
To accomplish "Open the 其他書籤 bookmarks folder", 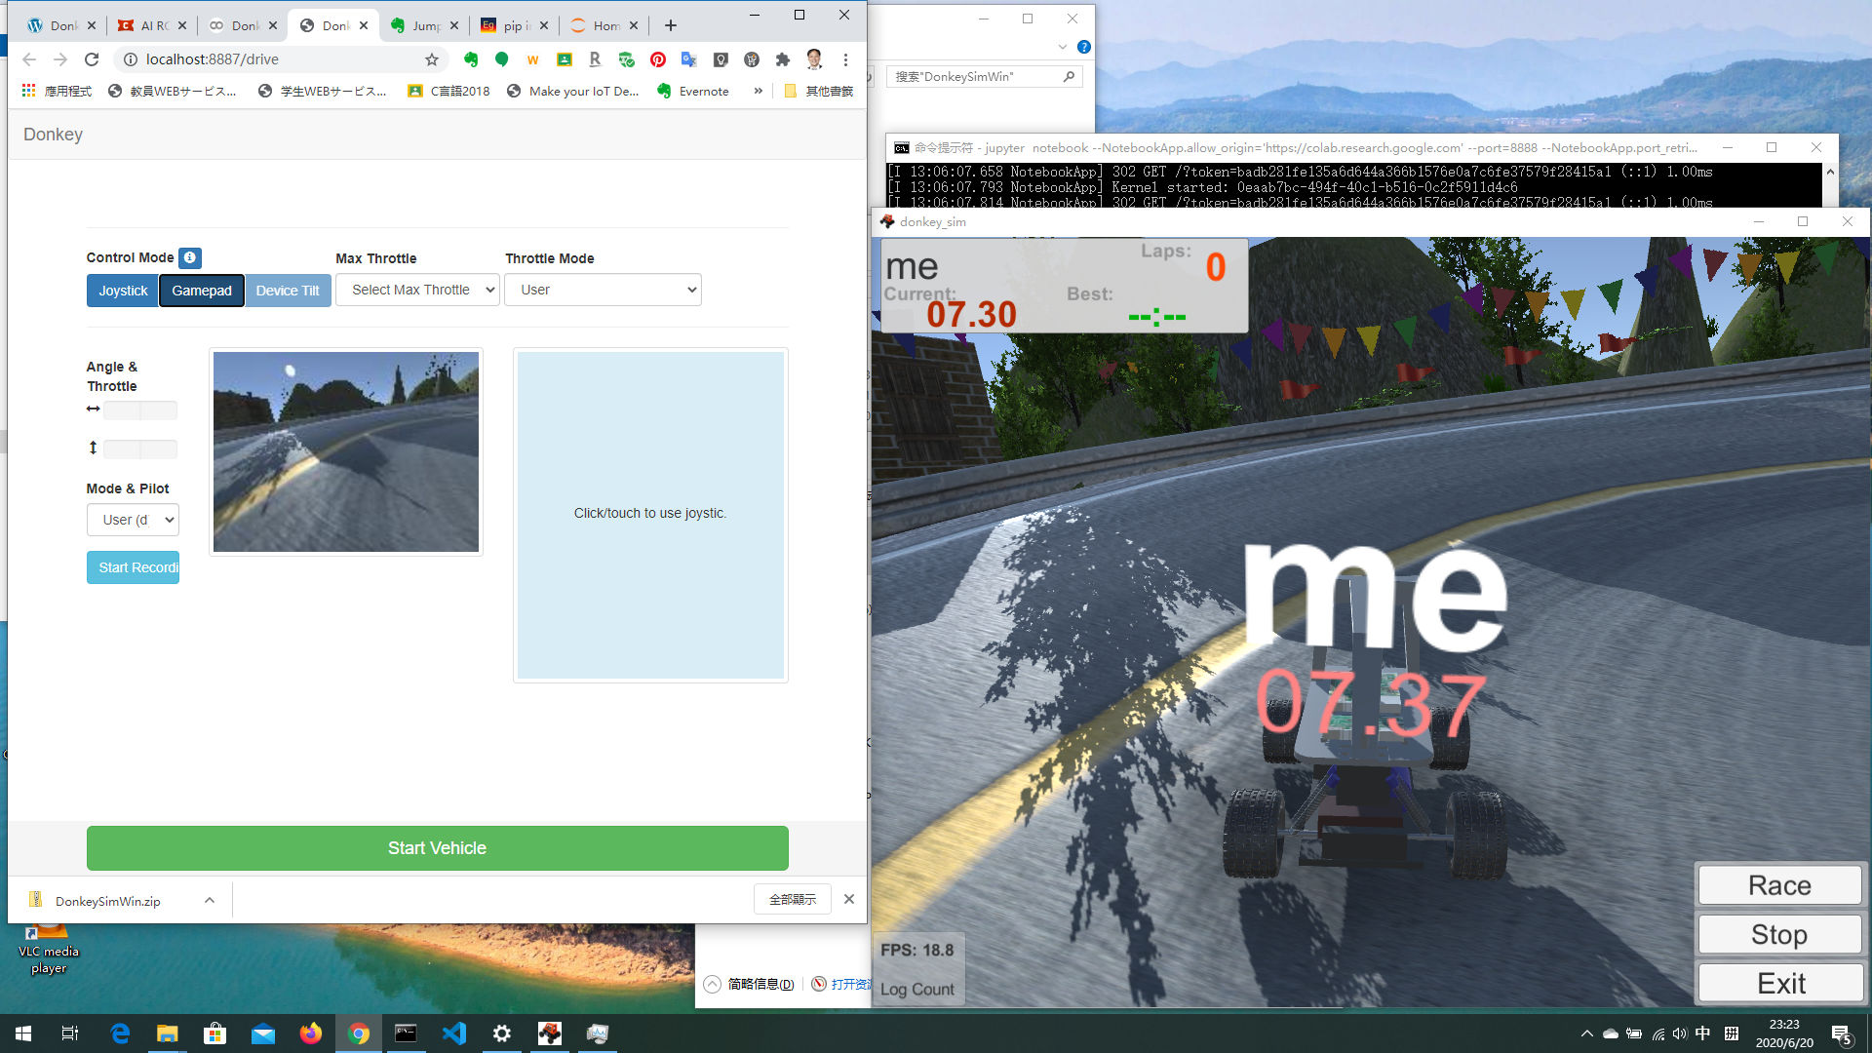I will click(x=818, y=91).
